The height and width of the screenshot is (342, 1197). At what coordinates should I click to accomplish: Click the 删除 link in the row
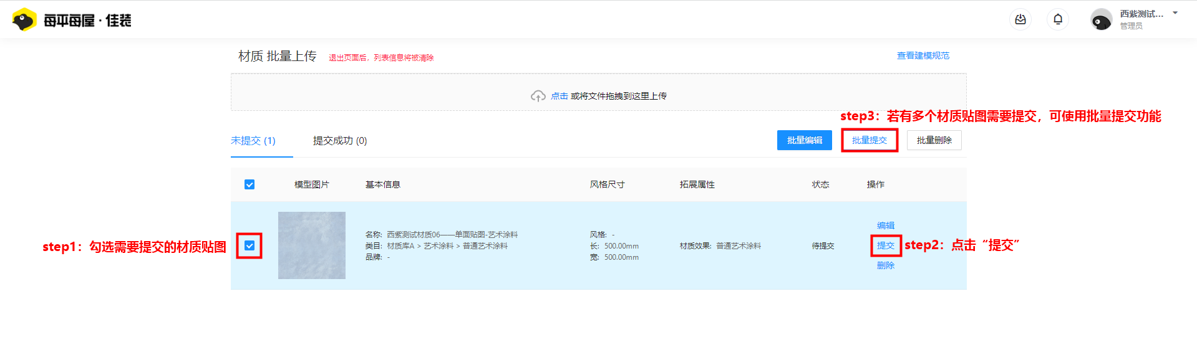[886, 265]
